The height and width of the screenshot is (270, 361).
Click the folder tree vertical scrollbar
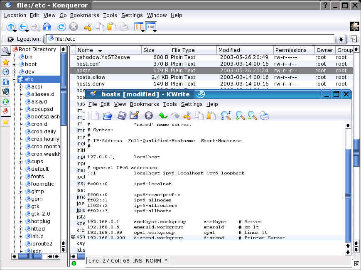pos(64,89)
